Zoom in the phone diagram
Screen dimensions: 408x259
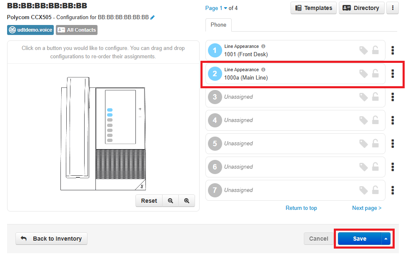pyautogui.click(x=187, y=201)
